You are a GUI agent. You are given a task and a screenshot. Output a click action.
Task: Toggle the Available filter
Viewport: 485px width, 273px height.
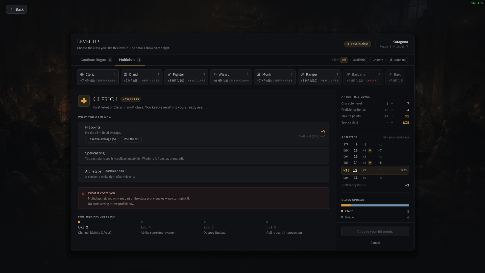point(359,60)
